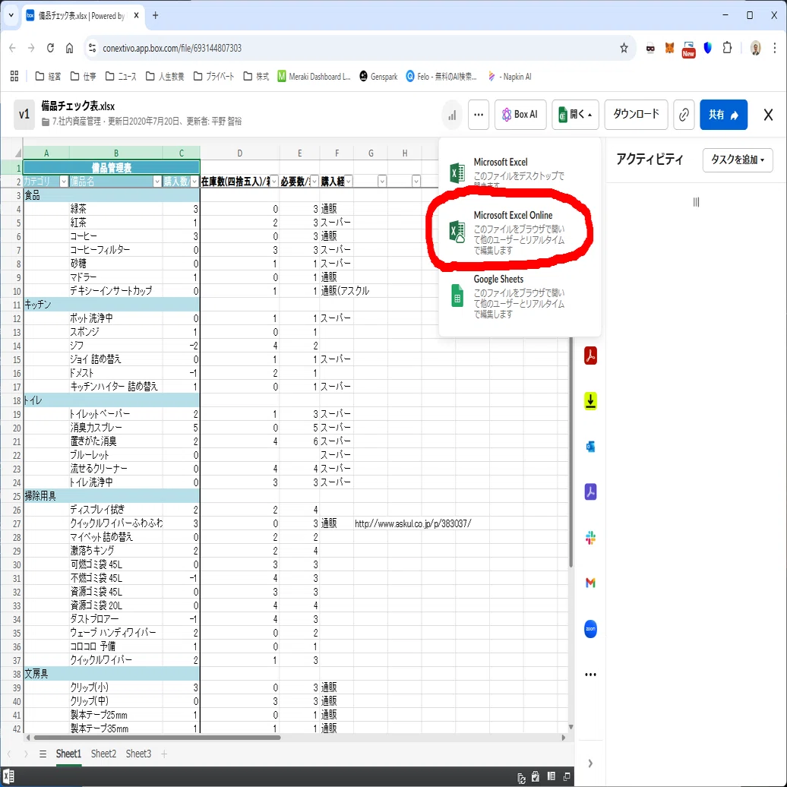The width and height of the screenshot is (787, 787).
Task: Open the Genspark bookmark
Action: 378,76
